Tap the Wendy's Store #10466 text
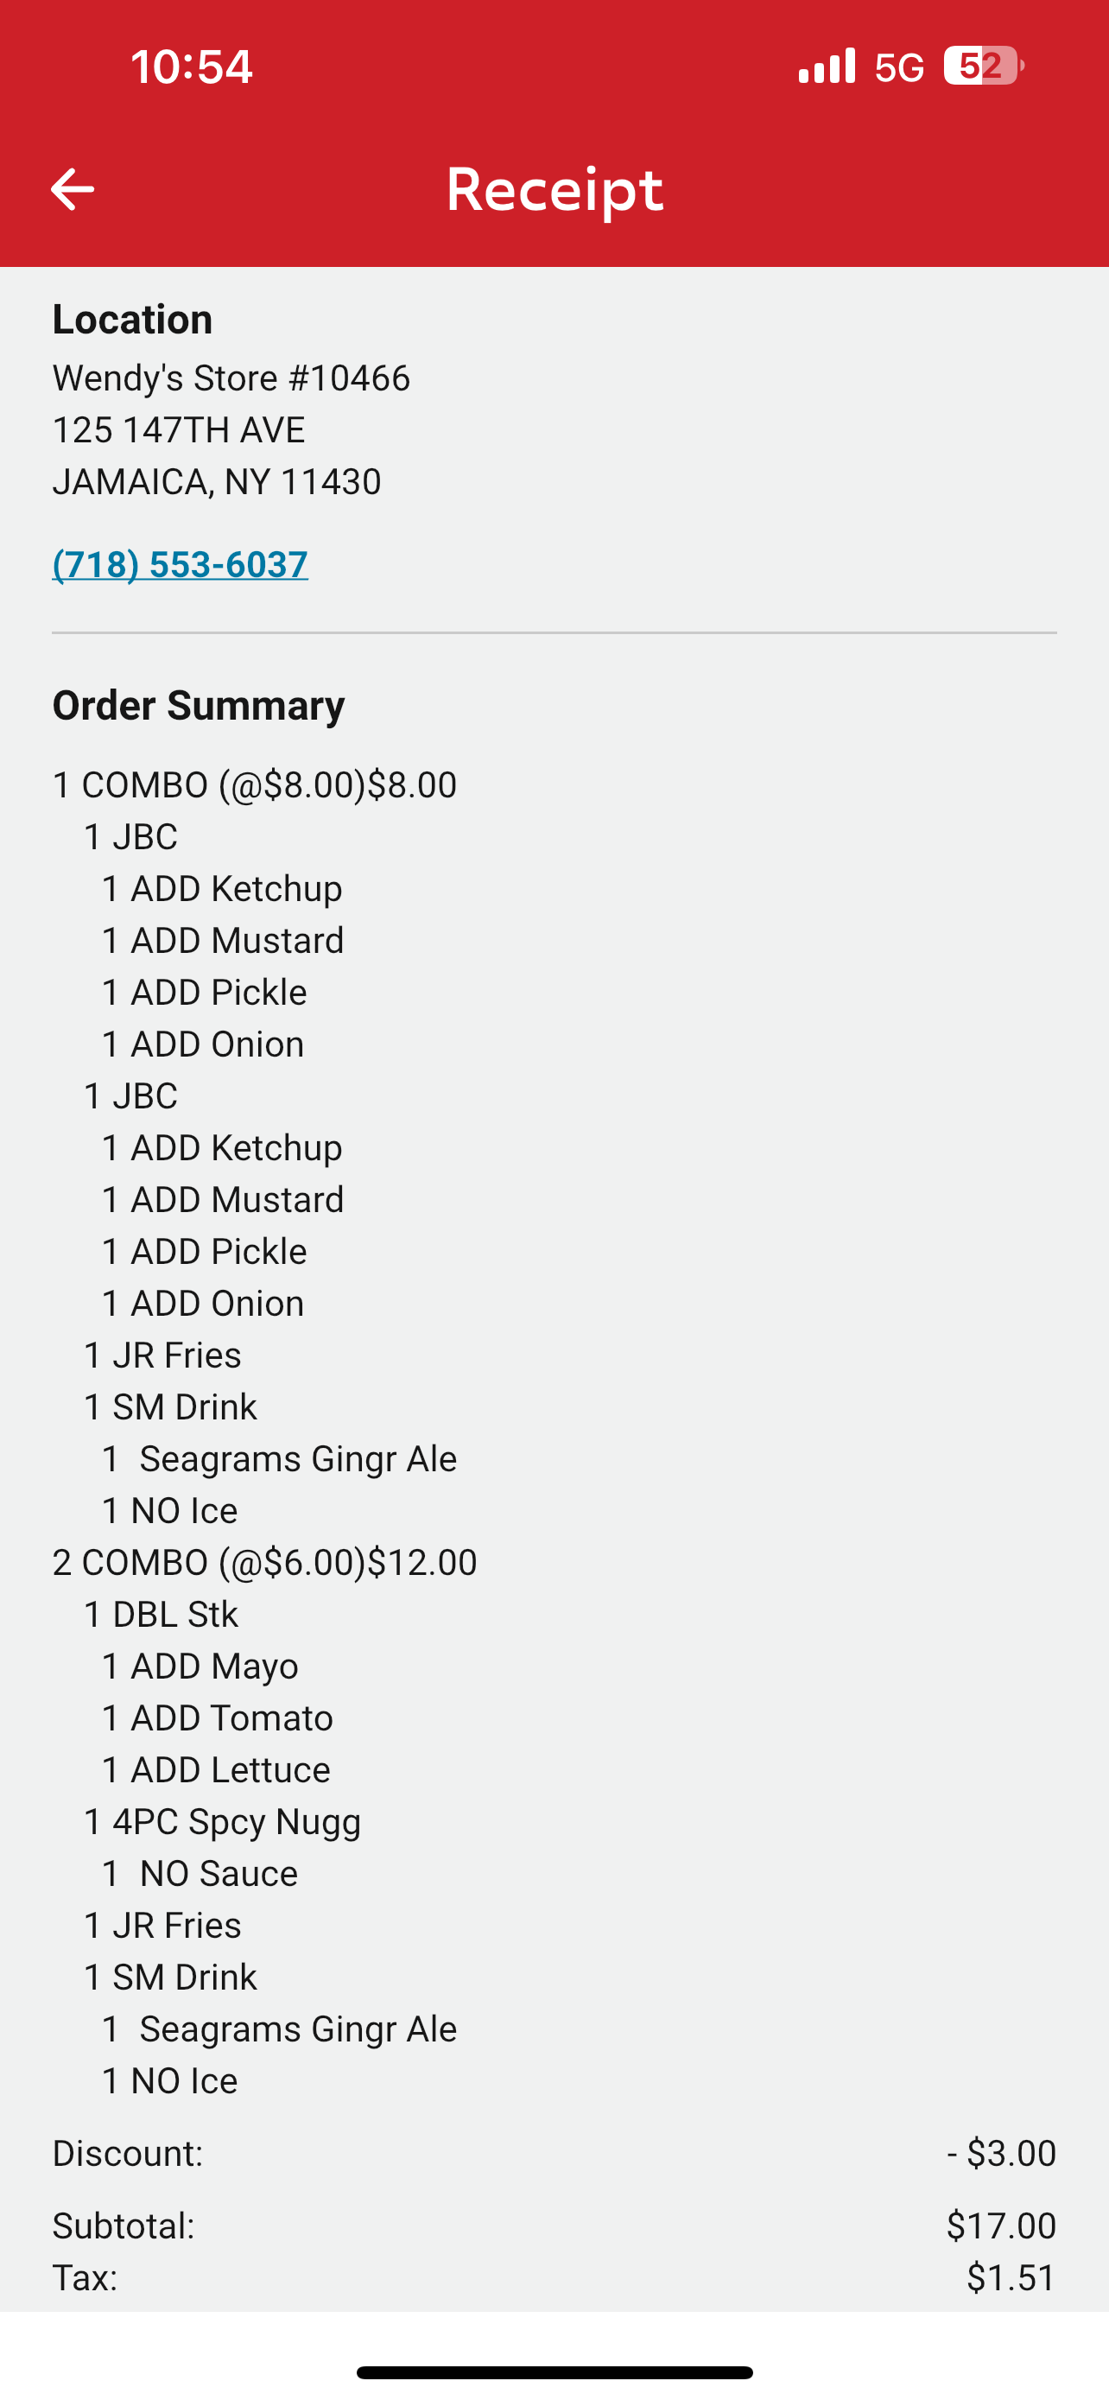1109x2400 pixels. (x=231, y=378)
